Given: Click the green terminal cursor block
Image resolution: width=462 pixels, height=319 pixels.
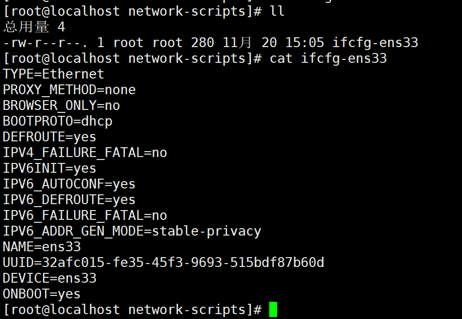Looking at the screenshot, I should pyautogui.click(x=273, y=309).
